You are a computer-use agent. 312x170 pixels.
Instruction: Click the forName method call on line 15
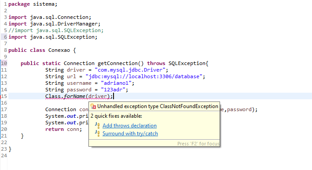(x=75, y=96)
